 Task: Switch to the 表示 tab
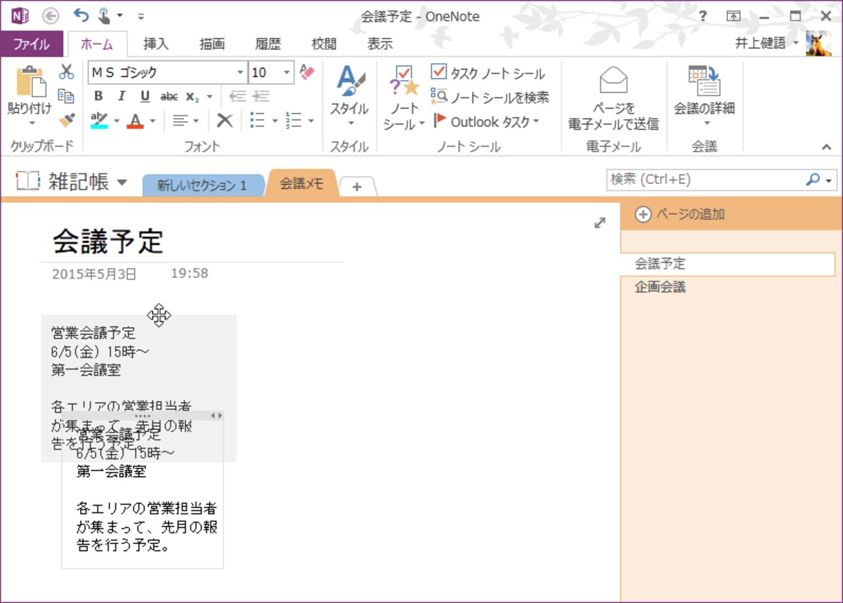(x=380, y=44)
